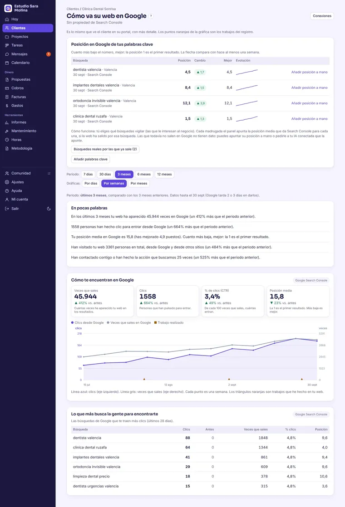Click the Clientes breadcrumb link
This screenshot has height=507, width=345.
73,9
